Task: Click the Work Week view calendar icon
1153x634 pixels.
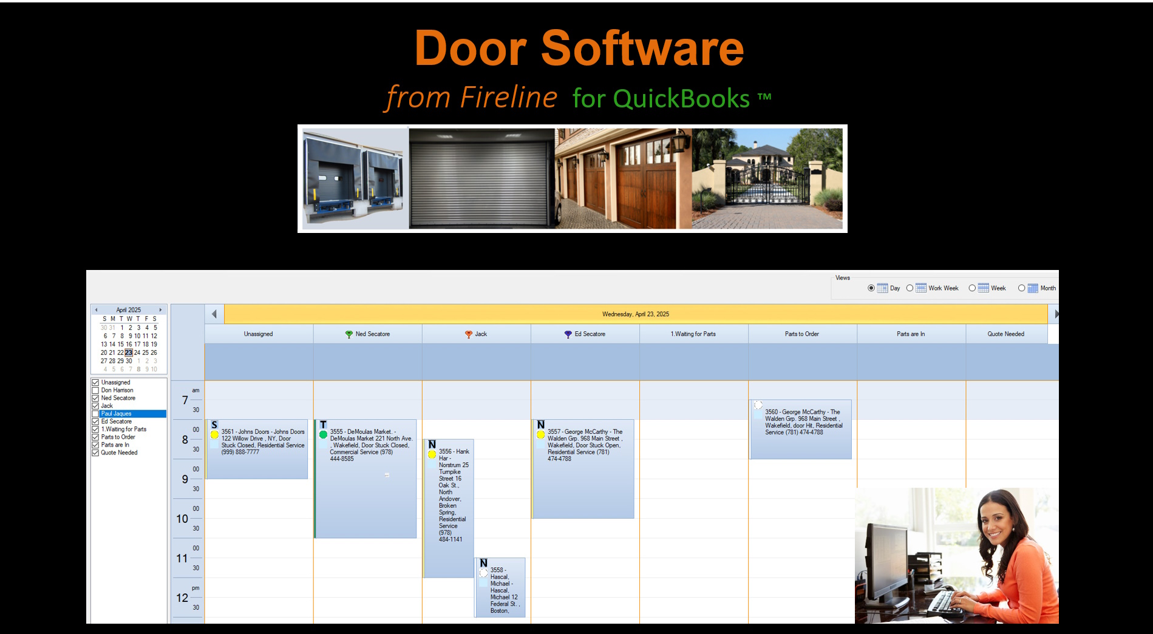Action: (920, 288)
